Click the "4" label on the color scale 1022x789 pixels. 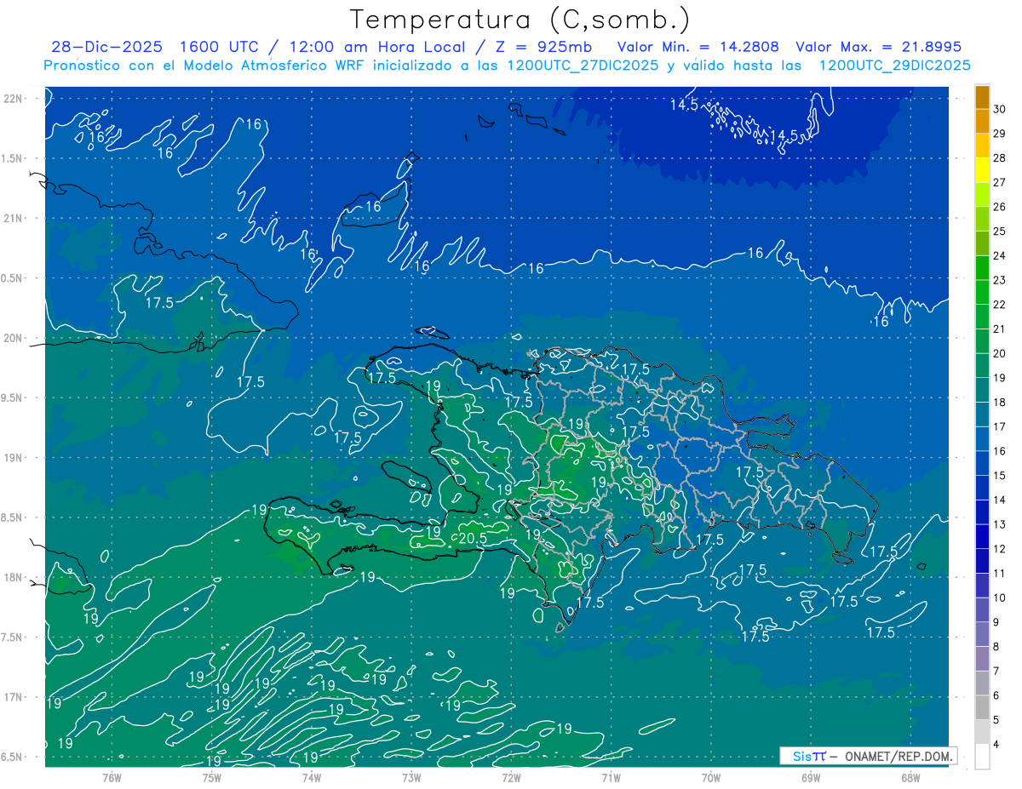tap(997, 744)
